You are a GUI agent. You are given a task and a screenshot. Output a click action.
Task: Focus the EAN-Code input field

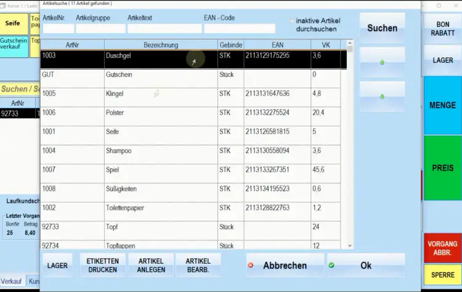click(239, 28)
